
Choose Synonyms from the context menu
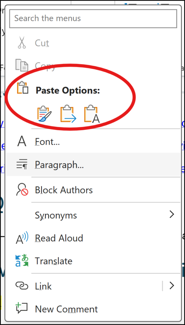coord(56,215)
